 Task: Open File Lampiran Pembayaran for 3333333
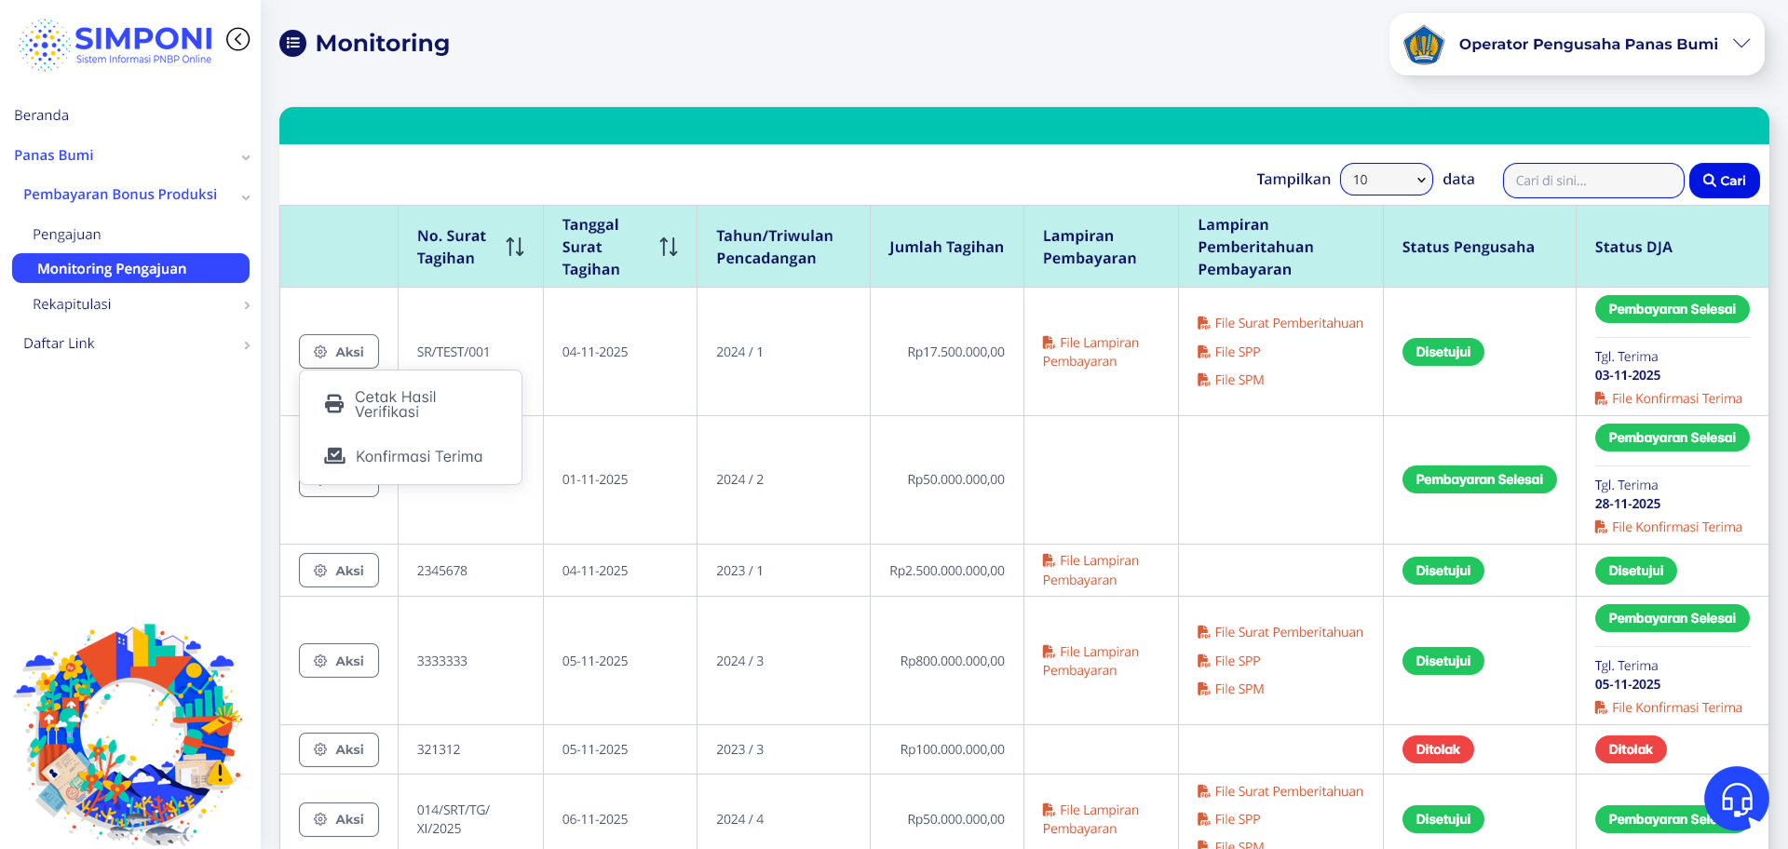click(x=1090, y=661)
